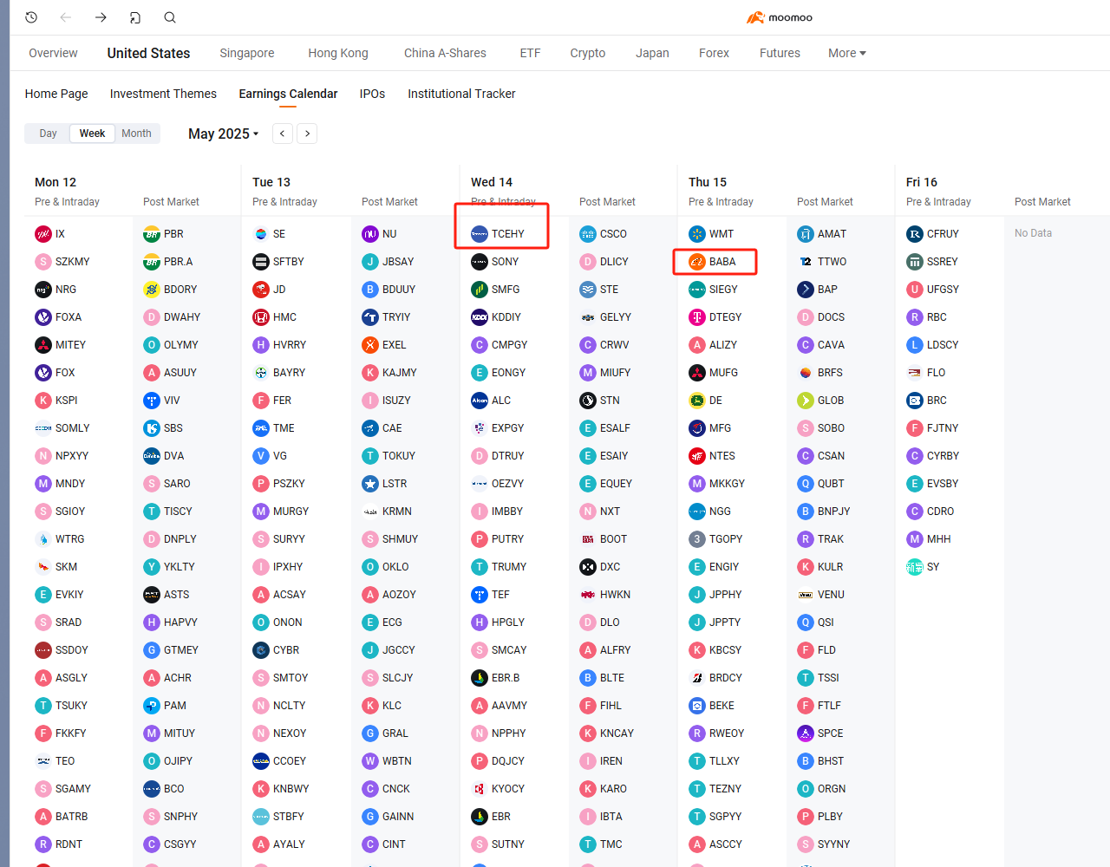The image size is (1110, 867).
Task: Switch calendar to Week view
Action: coord(92,134)
